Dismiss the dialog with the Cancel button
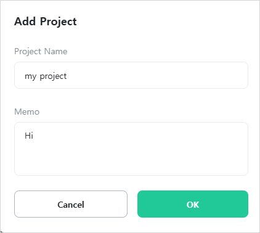This screenshot has height=233, width=260. pos(71,204)
